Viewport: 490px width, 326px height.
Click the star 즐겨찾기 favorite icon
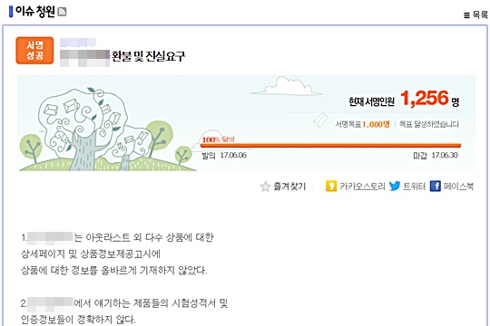tap(265, 187)
